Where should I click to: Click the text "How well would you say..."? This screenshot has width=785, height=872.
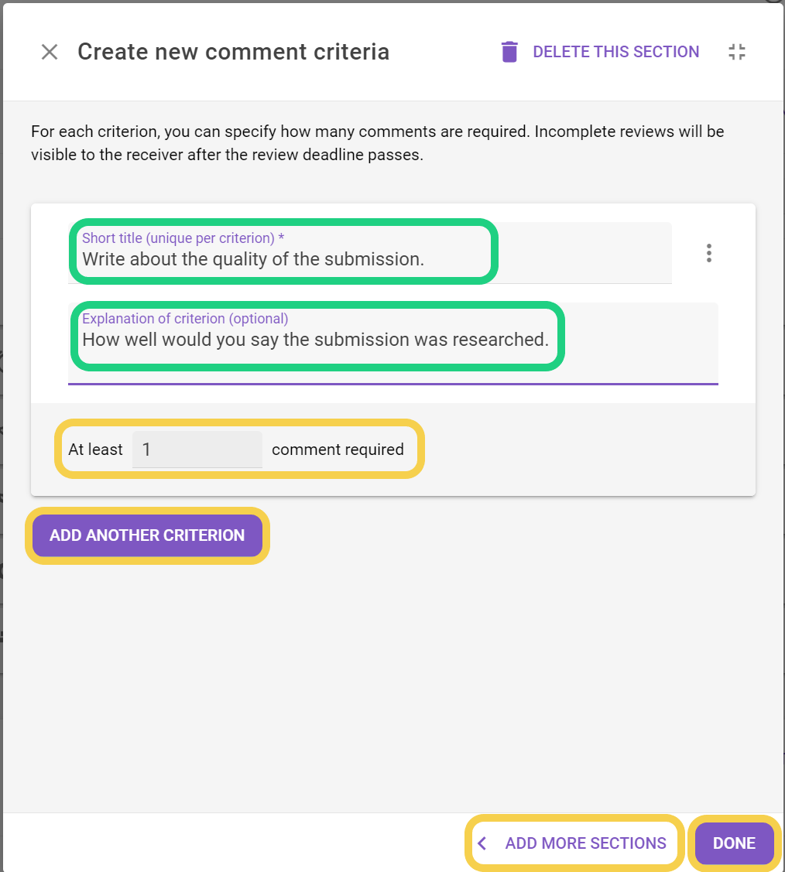coord(315,340)
